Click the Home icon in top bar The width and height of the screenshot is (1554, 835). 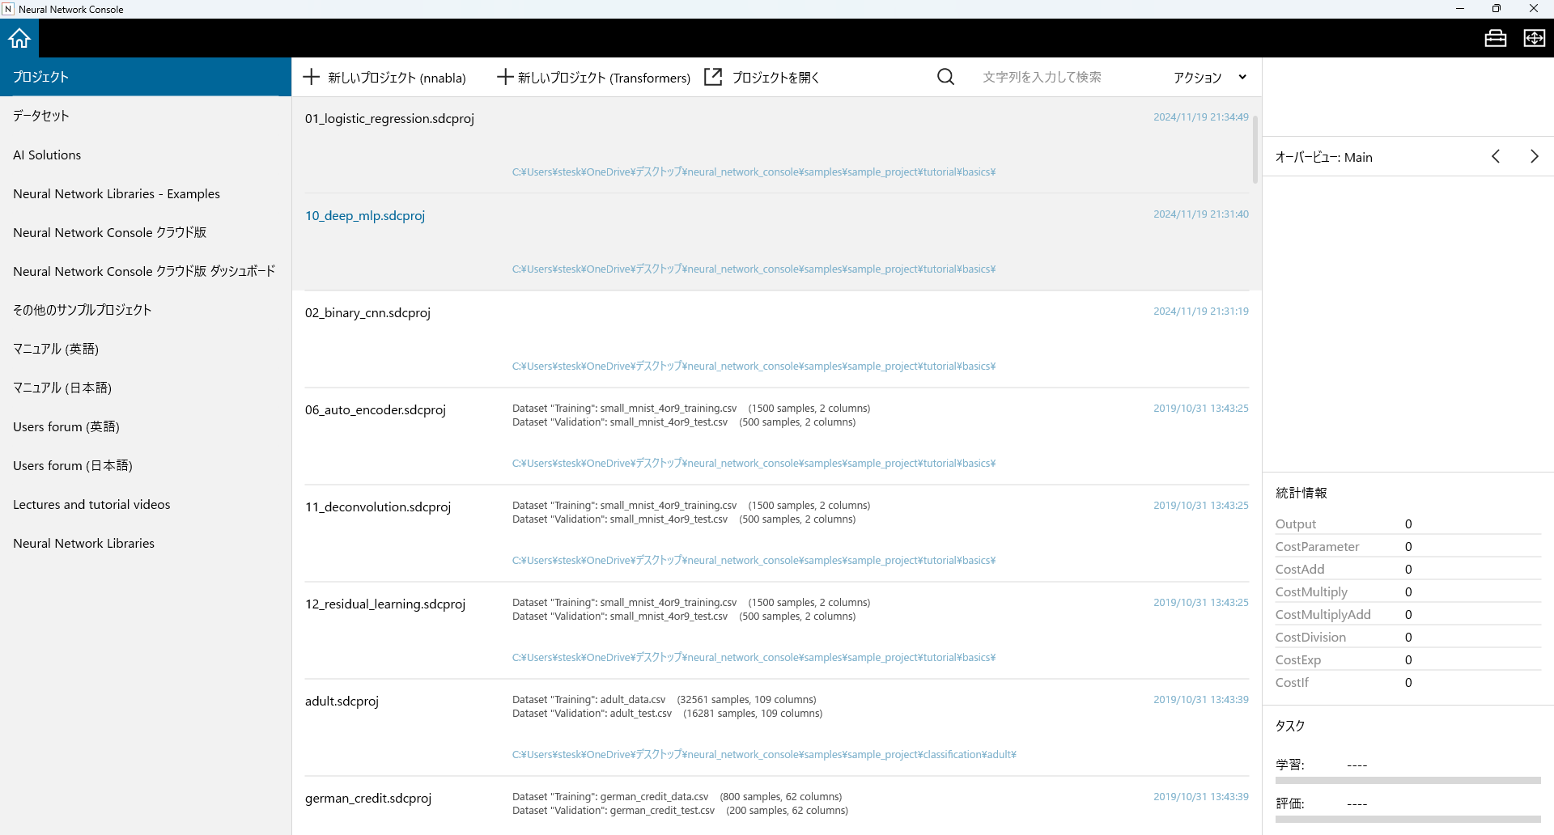[19, 38]
